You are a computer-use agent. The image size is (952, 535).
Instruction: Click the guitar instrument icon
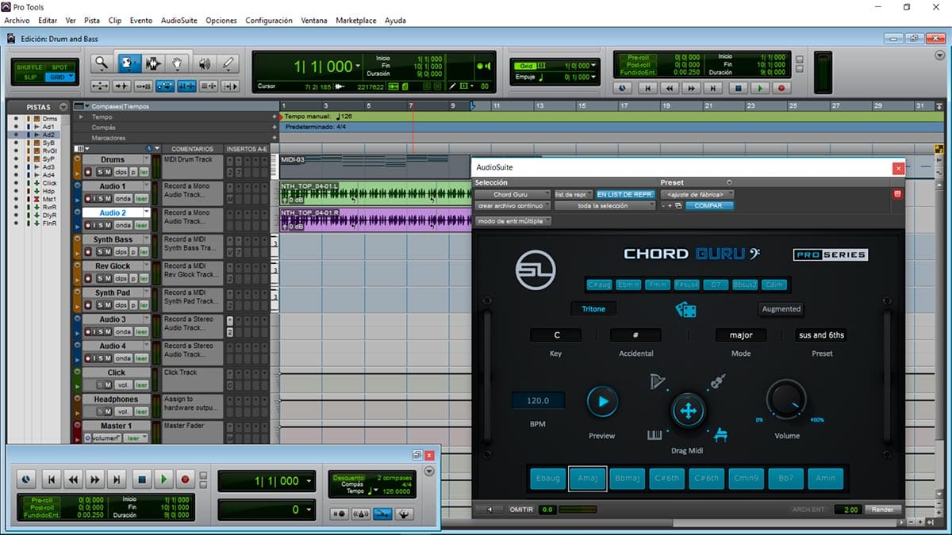pos(719,382)
